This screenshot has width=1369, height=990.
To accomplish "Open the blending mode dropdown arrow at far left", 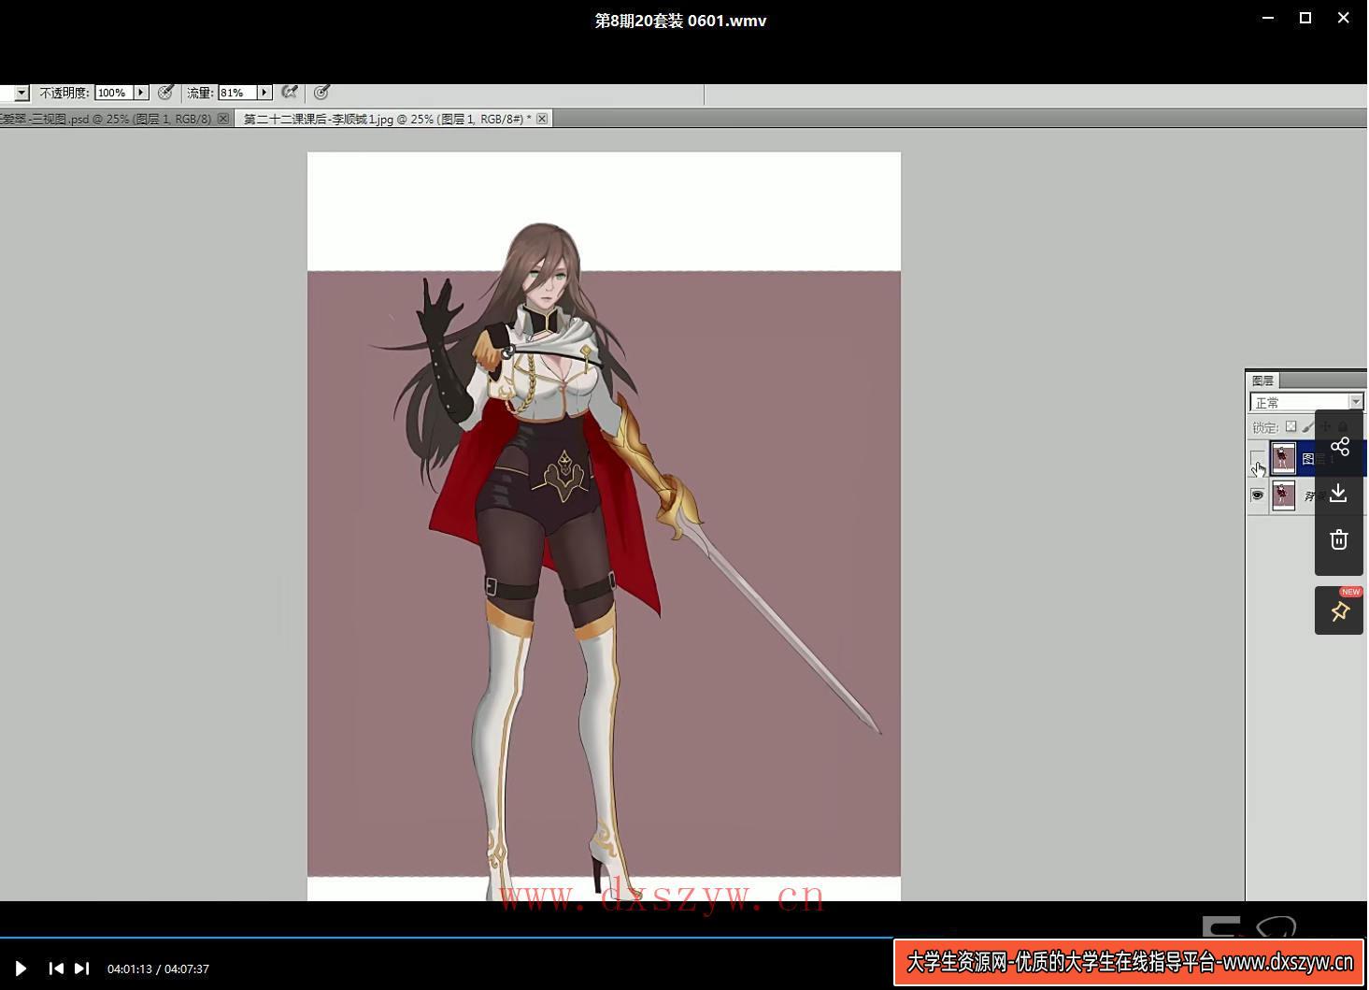I will 21,93.
